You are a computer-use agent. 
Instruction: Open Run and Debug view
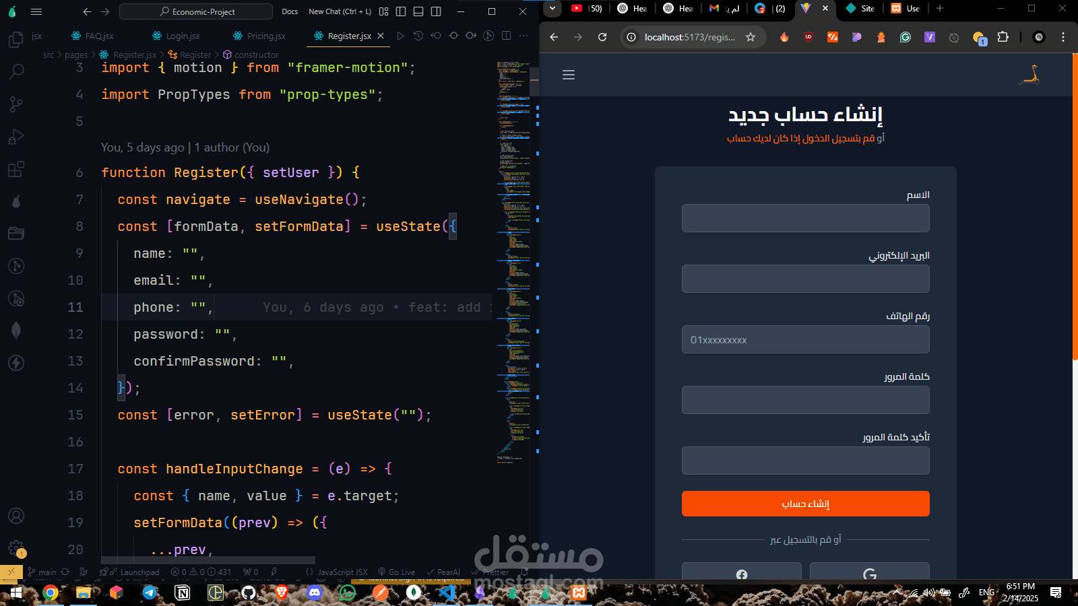(x=16, y=137)
